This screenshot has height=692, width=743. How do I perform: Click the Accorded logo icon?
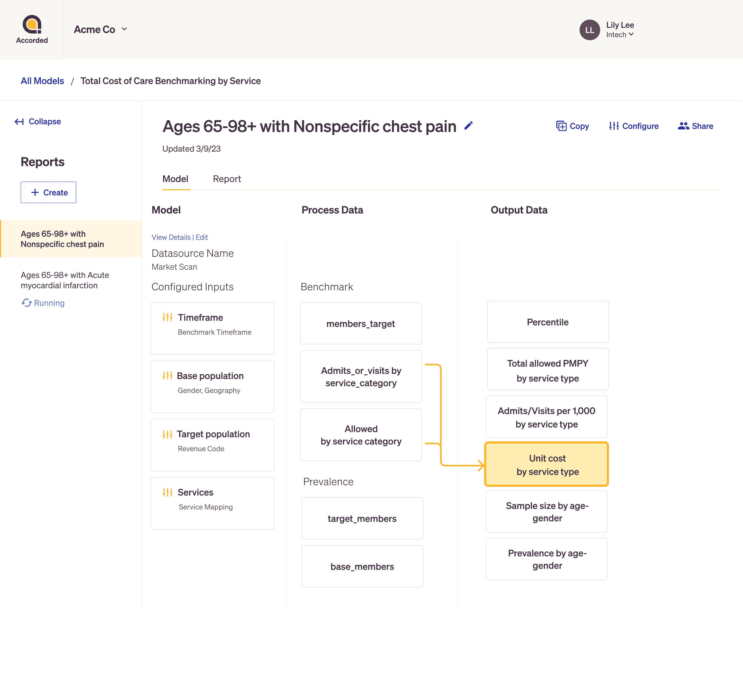tap(32, 24)
